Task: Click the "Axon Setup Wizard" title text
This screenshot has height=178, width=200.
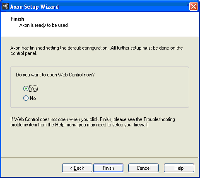Action: pos(34,7)
